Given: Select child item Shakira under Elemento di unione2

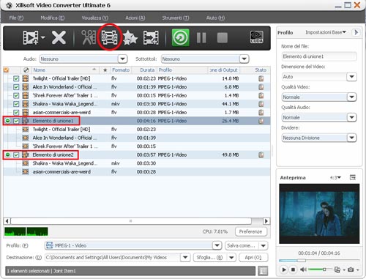Looking at the screenshot, I should (x=137, y=163).
